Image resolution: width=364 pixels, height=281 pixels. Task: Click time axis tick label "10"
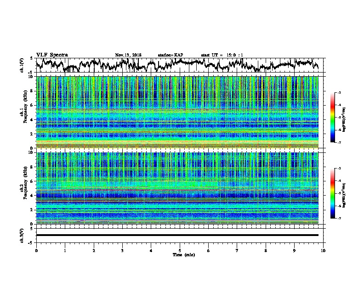pos(323,251)
